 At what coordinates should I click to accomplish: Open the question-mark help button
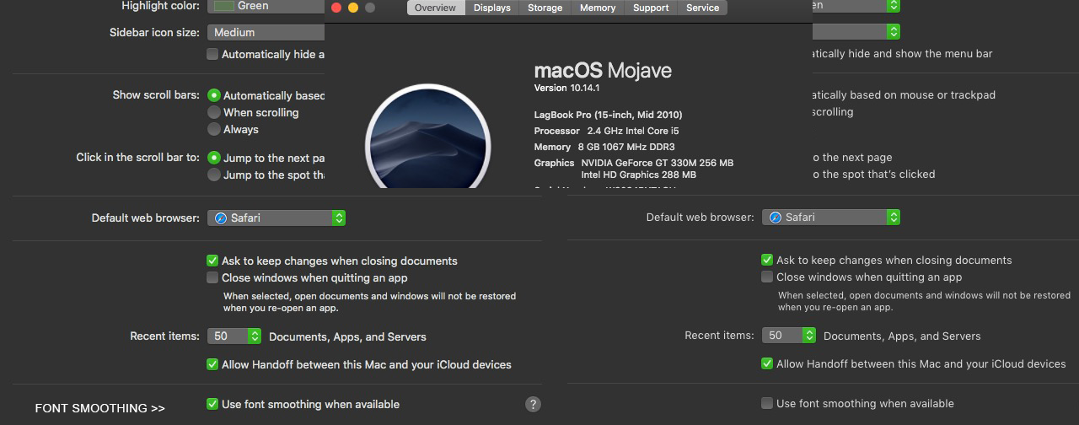click(533, 404)
